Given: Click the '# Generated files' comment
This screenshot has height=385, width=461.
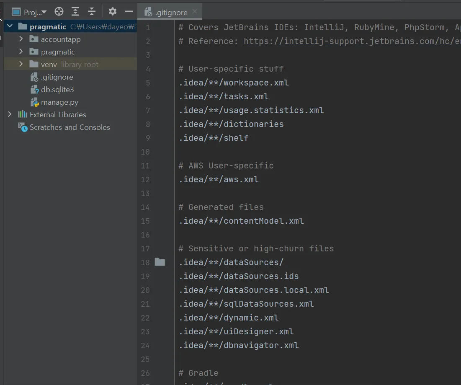Looking at the screenshot, I should coord(221,207).
